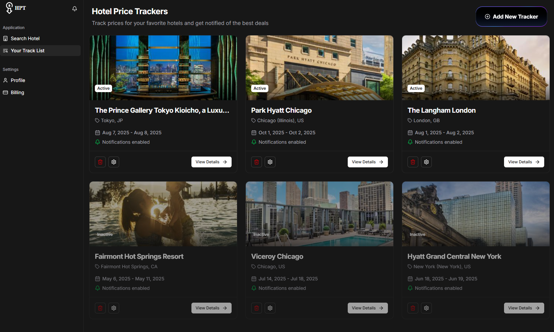The width and height of the screenshot is (554, 332).
Task: Click the Prince Gallery Tokyo hotel photo
Action: pos(163,68)
